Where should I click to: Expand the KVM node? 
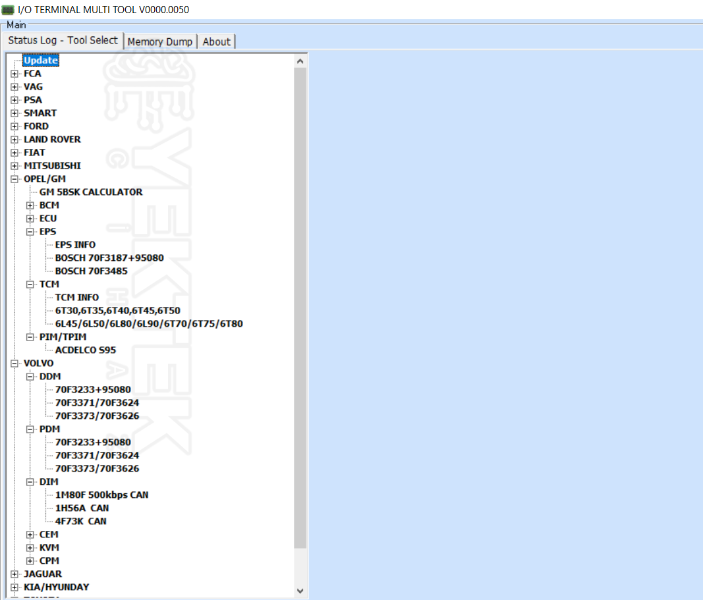30,548
